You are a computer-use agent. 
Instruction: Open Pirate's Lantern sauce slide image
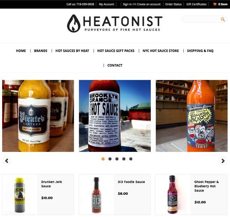[38, 116]
